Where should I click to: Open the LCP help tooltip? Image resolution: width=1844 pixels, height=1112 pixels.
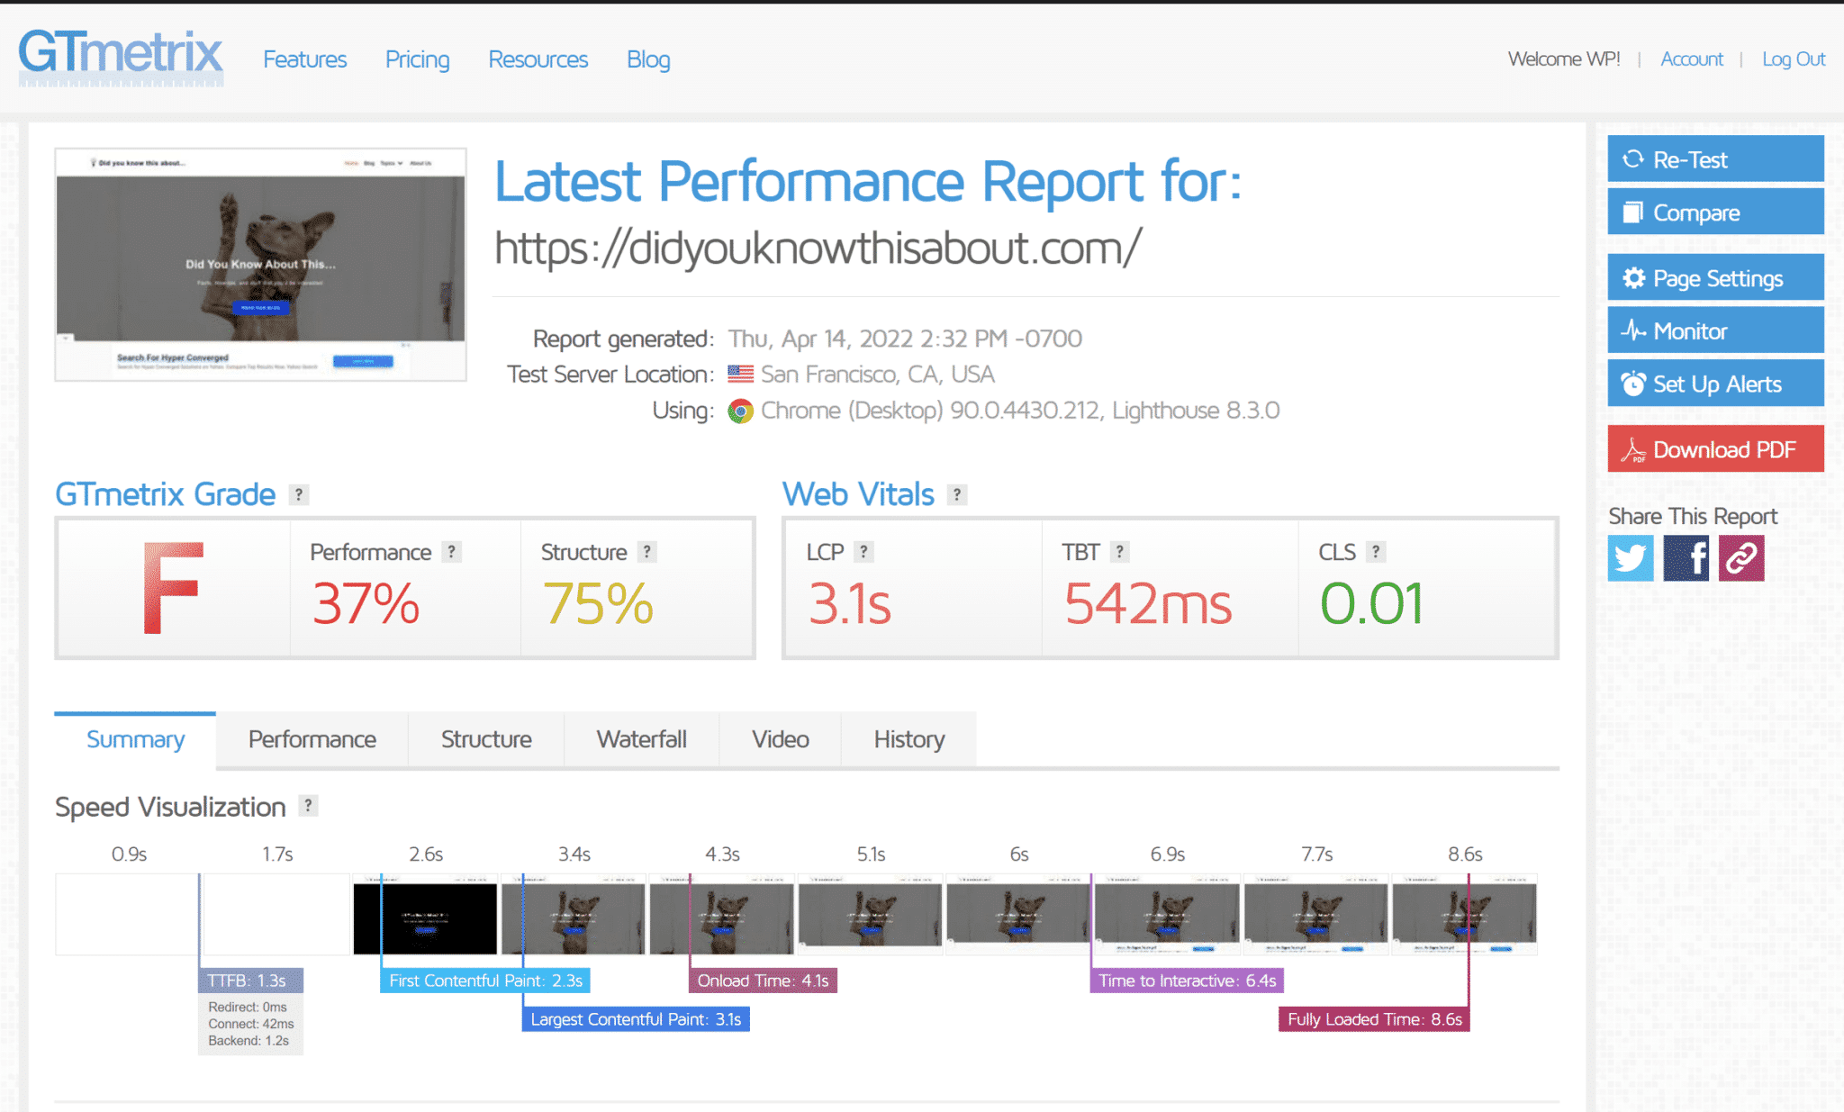tap(863, 551)
